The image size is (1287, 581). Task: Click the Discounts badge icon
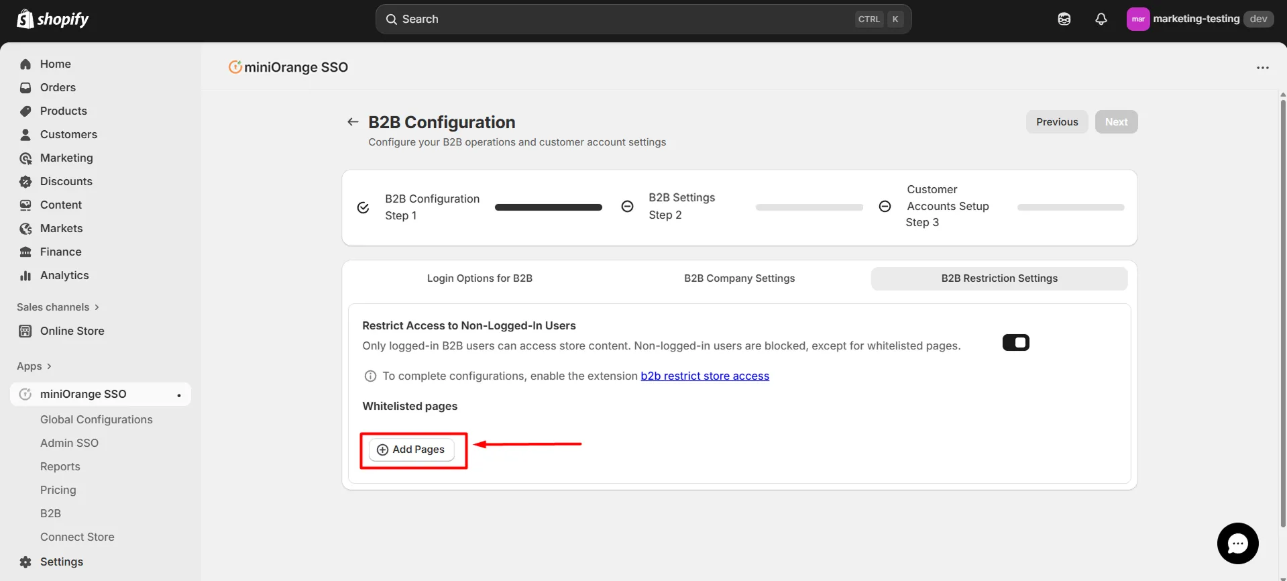(25, 182)
